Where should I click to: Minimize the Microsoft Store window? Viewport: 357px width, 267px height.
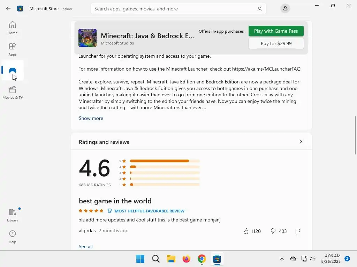click(317, 6)
